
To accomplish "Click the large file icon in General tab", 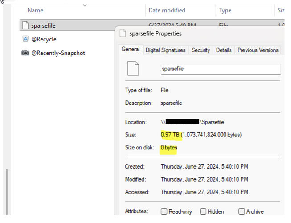I will tap(133, 69).
